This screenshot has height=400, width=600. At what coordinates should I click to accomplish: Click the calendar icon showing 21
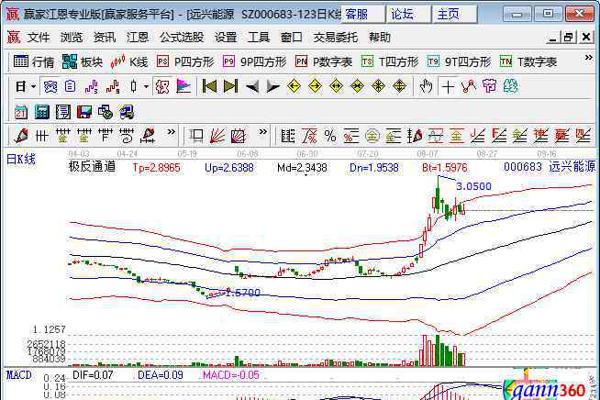click(21, 112)
